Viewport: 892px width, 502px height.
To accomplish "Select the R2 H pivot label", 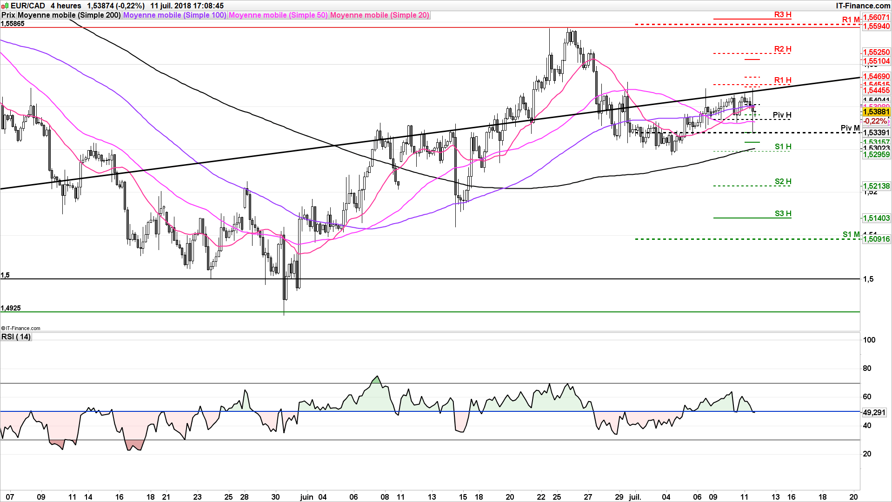I will [x=783, y=49].
